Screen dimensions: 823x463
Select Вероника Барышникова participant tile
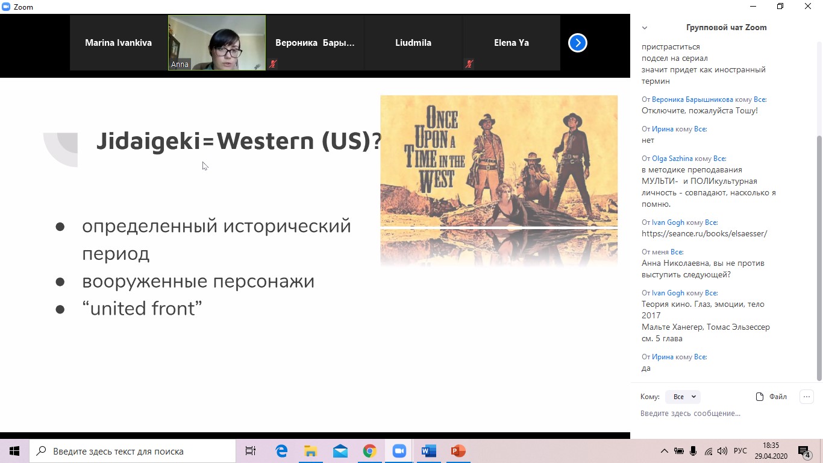point(315,43)
